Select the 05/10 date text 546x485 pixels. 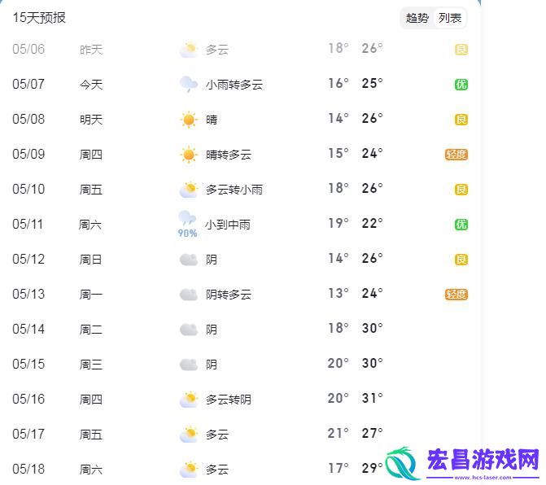[28, 189]
